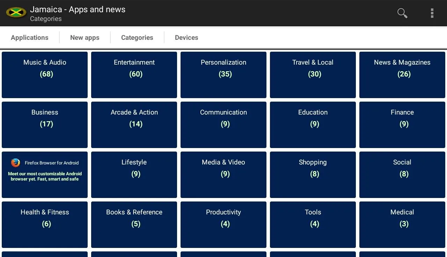Open the Entertainment category tile
This screenshot has width=447, height=257.
134,75
